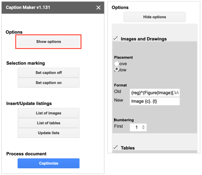Viewport: 202px width, 175px height.
Task: Select the Below placement radio button
Action: (117, 69)
